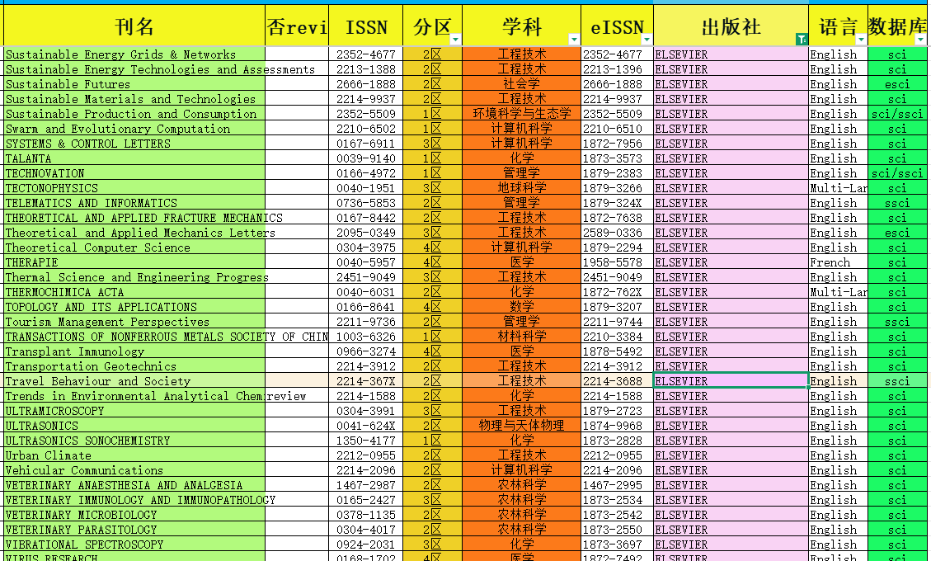Open the 分区 column filter dropdown
The height and width of the screenshot is (561, 931).
tap(455, 40)
